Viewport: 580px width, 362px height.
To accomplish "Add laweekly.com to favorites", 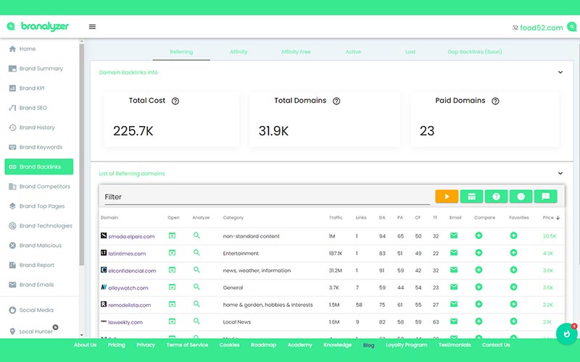I will 513,321.
